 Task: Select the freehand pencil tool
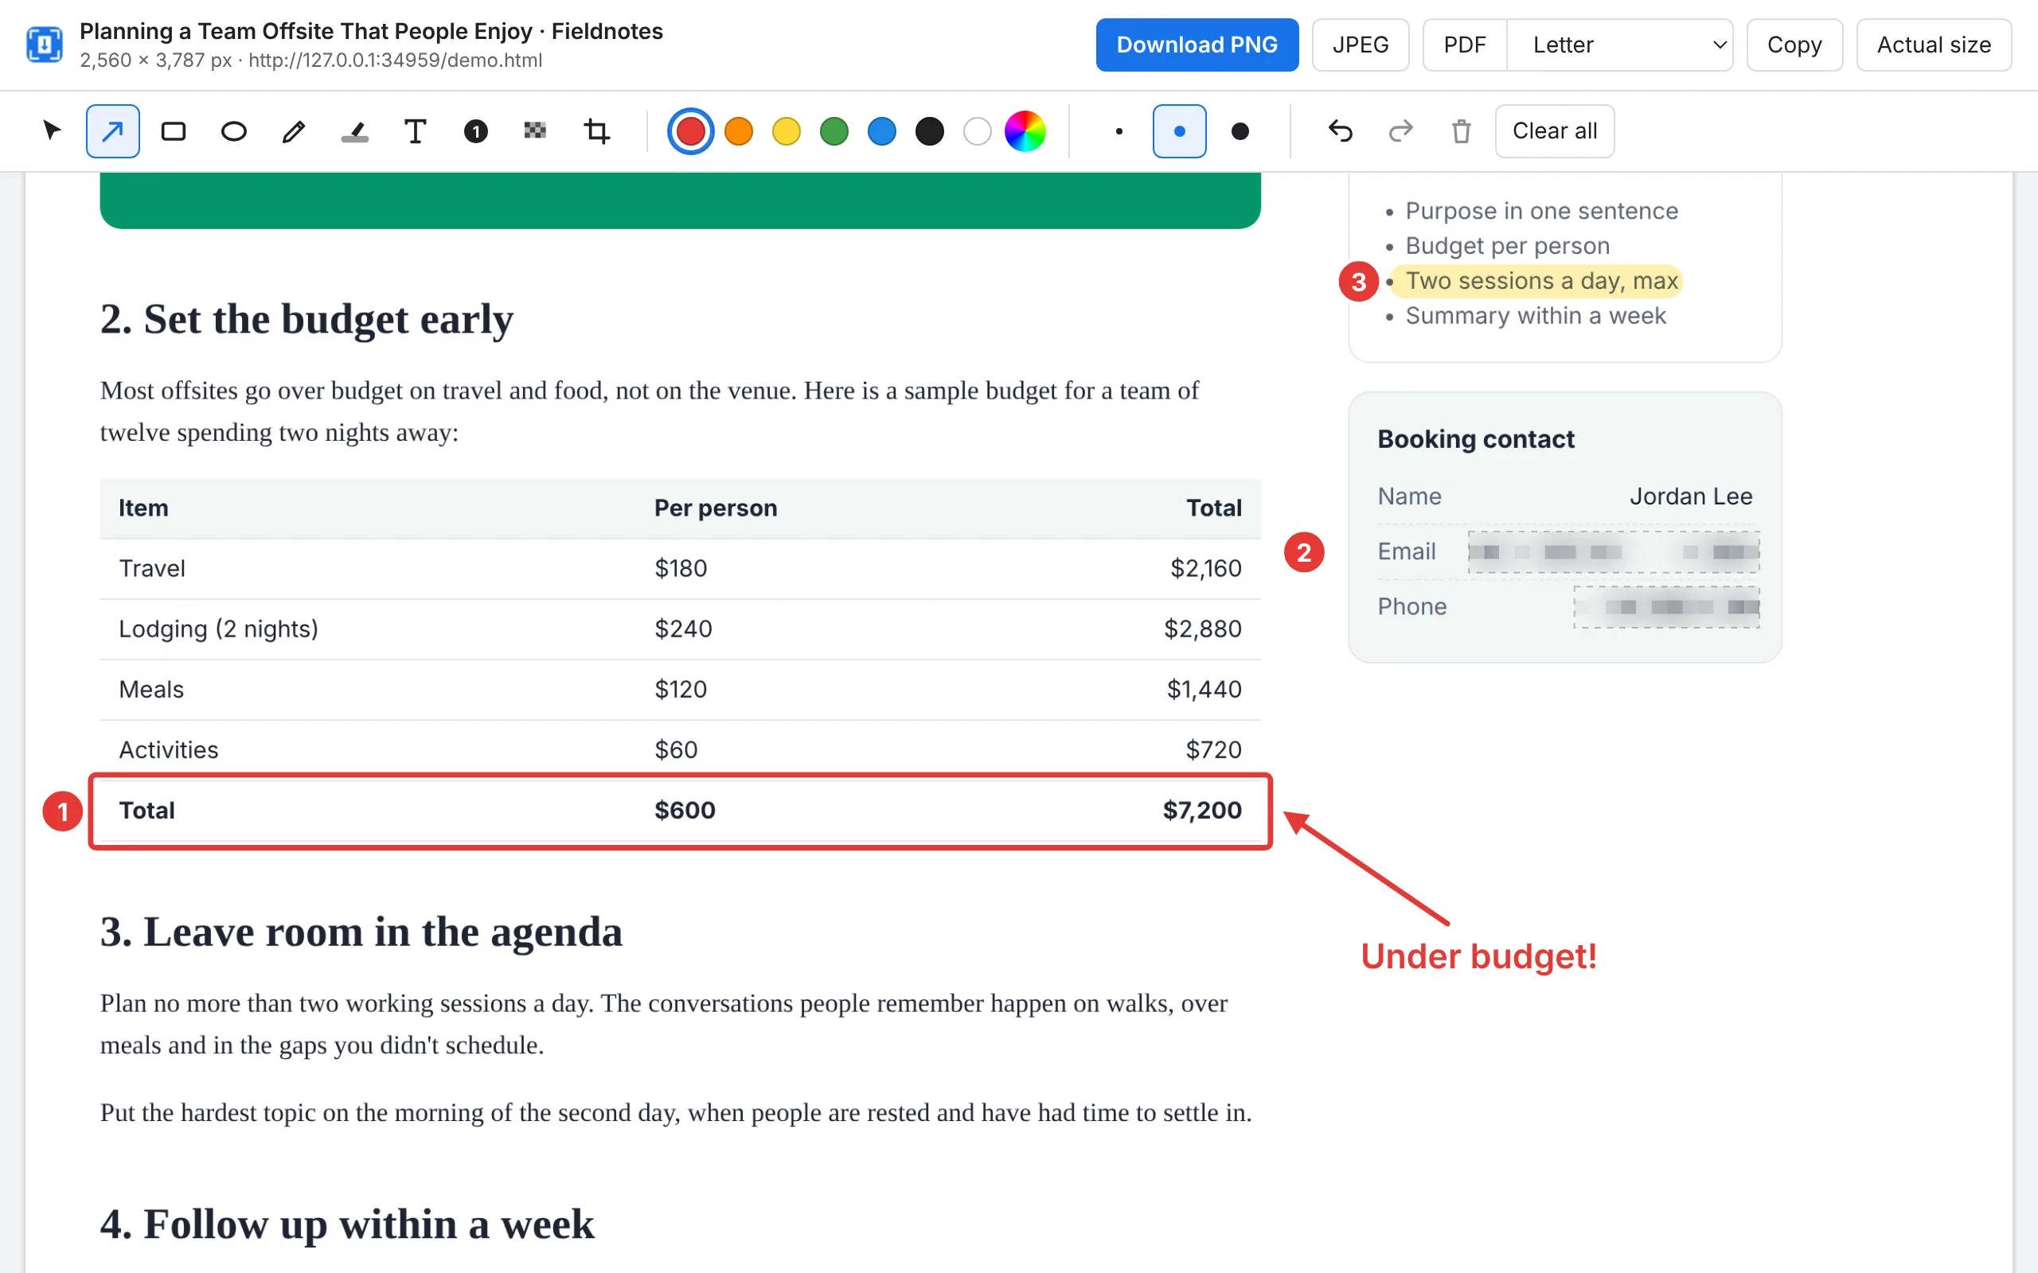294,130
